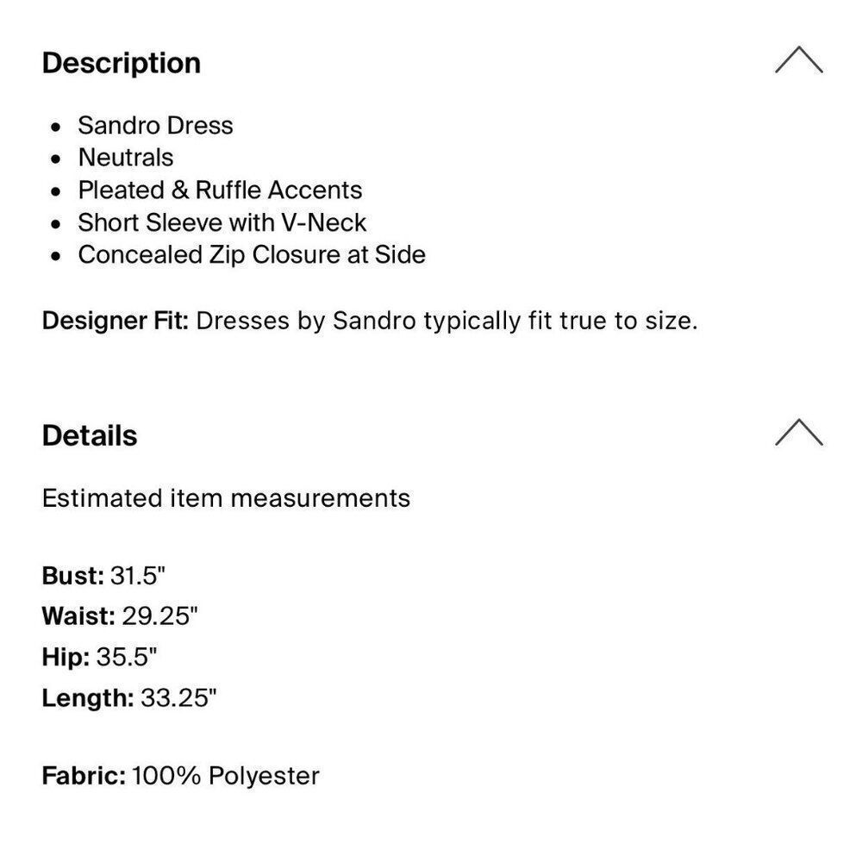
Task: Click the Hip measurement label
Action: (66, 657)
